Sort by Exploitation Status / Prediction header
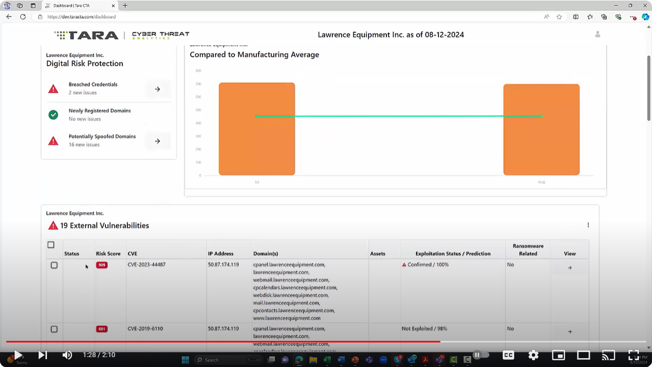The width and height of the screenshot is (652, 367). 453,254
